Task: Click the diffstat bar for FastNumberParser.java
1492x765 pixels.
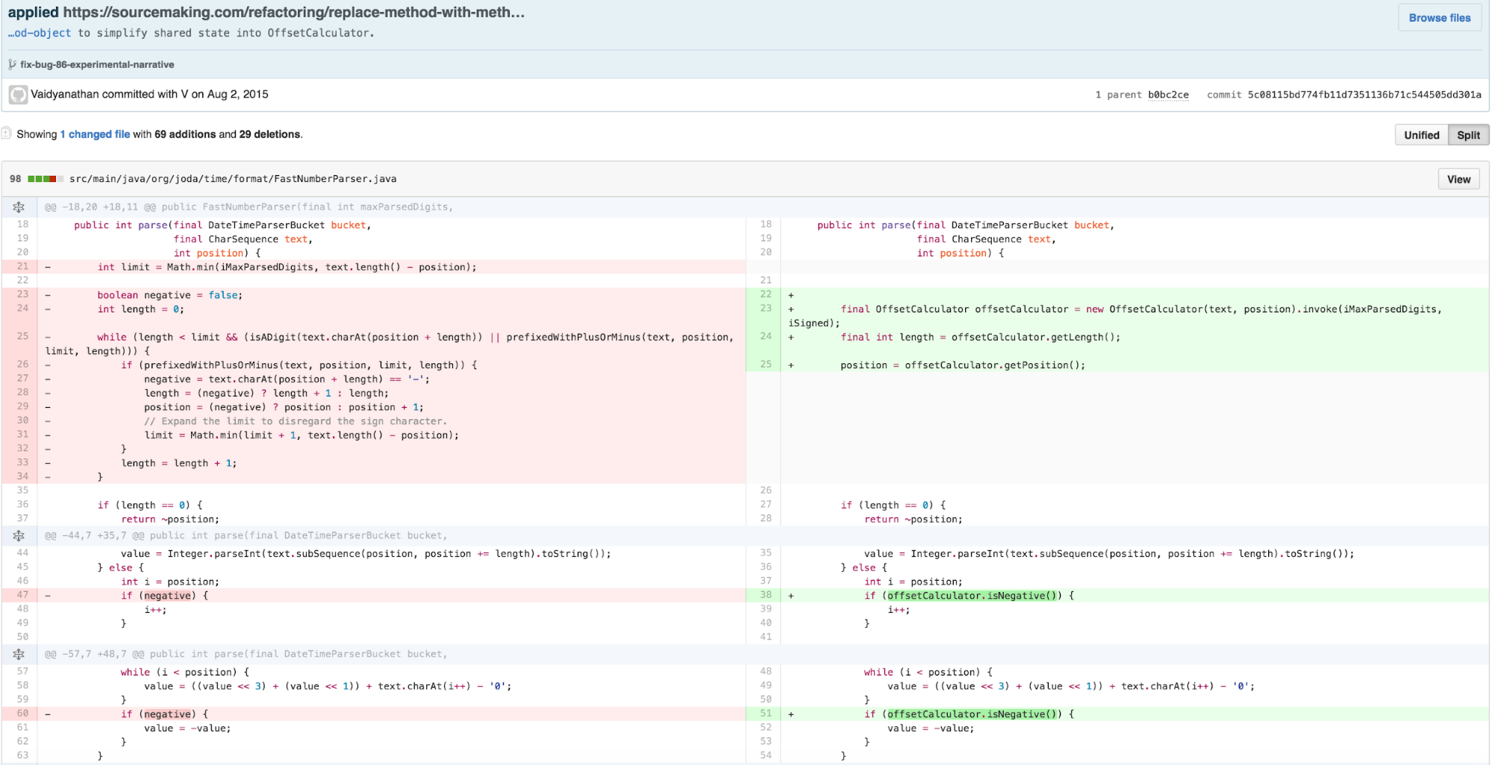Action: point(46,179)
